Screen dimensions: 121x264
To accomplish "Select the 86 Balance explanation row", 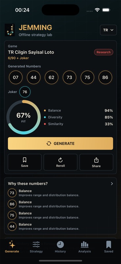I will click(60, 204).
